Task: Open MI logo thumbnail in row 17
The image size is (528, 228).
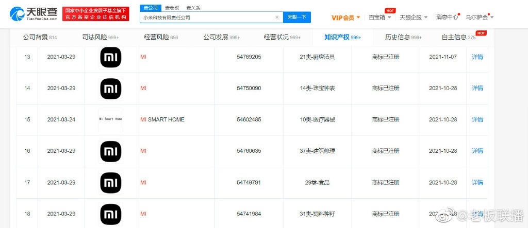Action: coord(111,183)
